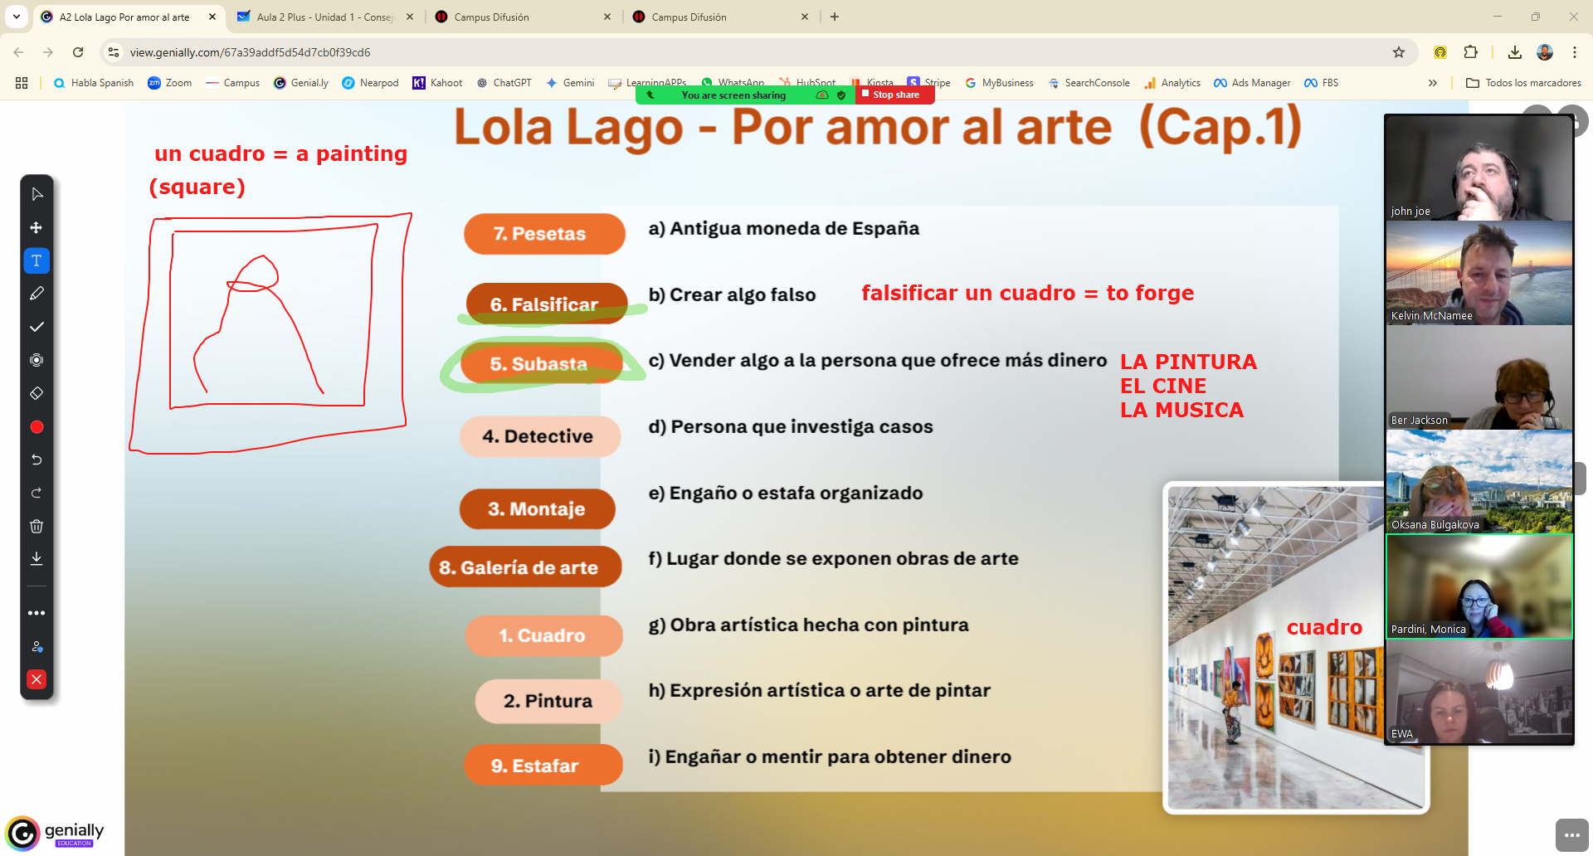Open the Chrome apps grid shortcut
The width and height of the screenshot is (1593, 856).
[22, 83]
